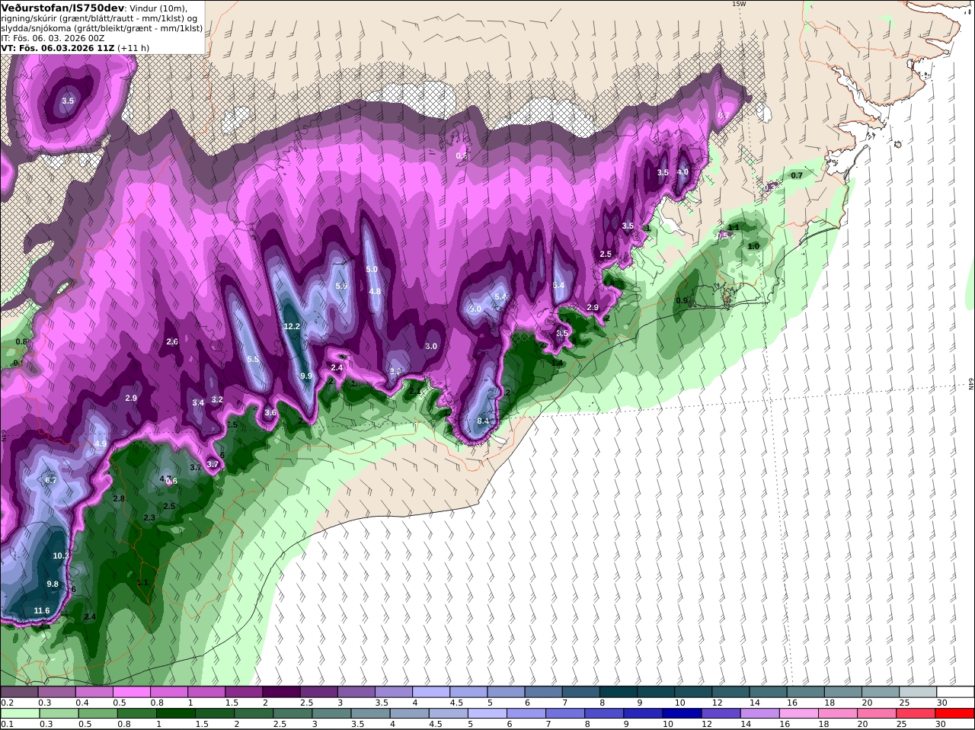Pick the palest green 0.1 rain legend swatch
The width and height of the screenshot is (975, 730).
(19, 713)
